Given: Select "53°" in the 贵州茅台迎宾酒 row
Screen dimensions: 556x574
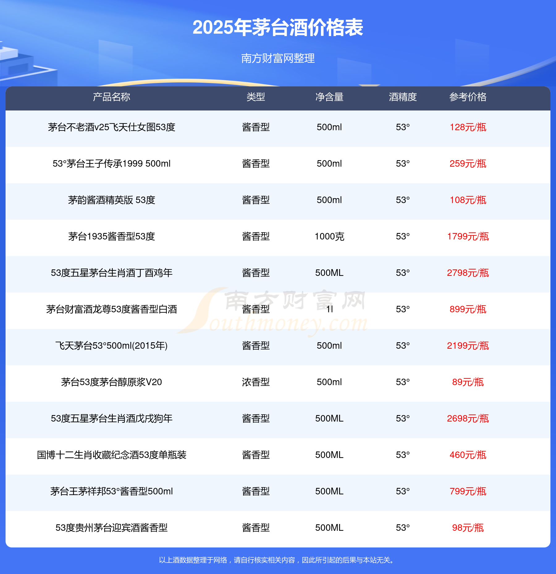Looking at the screenshot, I should point(403,528).
